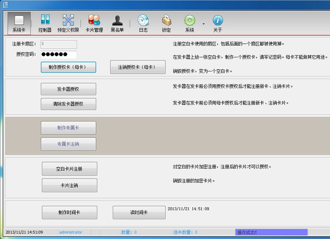Expand the dropdown arrow beside 系统
Image resolution: width=330 pixels, height=239 pixels.
(x=204, y=24)
